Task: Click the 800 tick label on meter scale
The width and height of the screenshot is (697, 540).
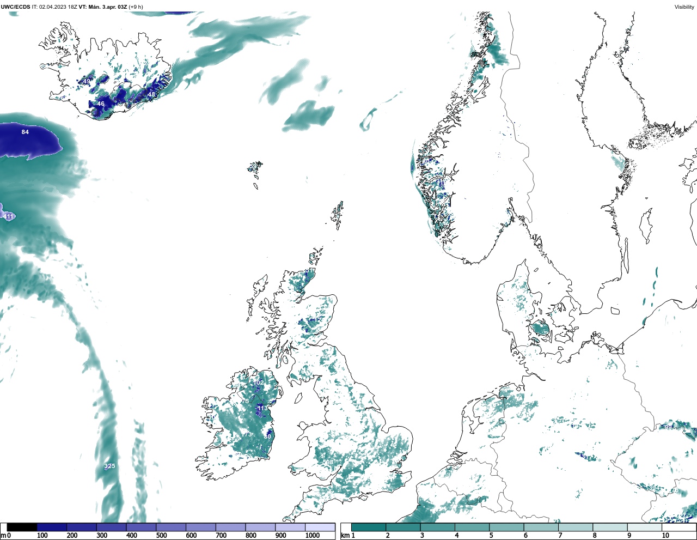Action: pos(251,536)
